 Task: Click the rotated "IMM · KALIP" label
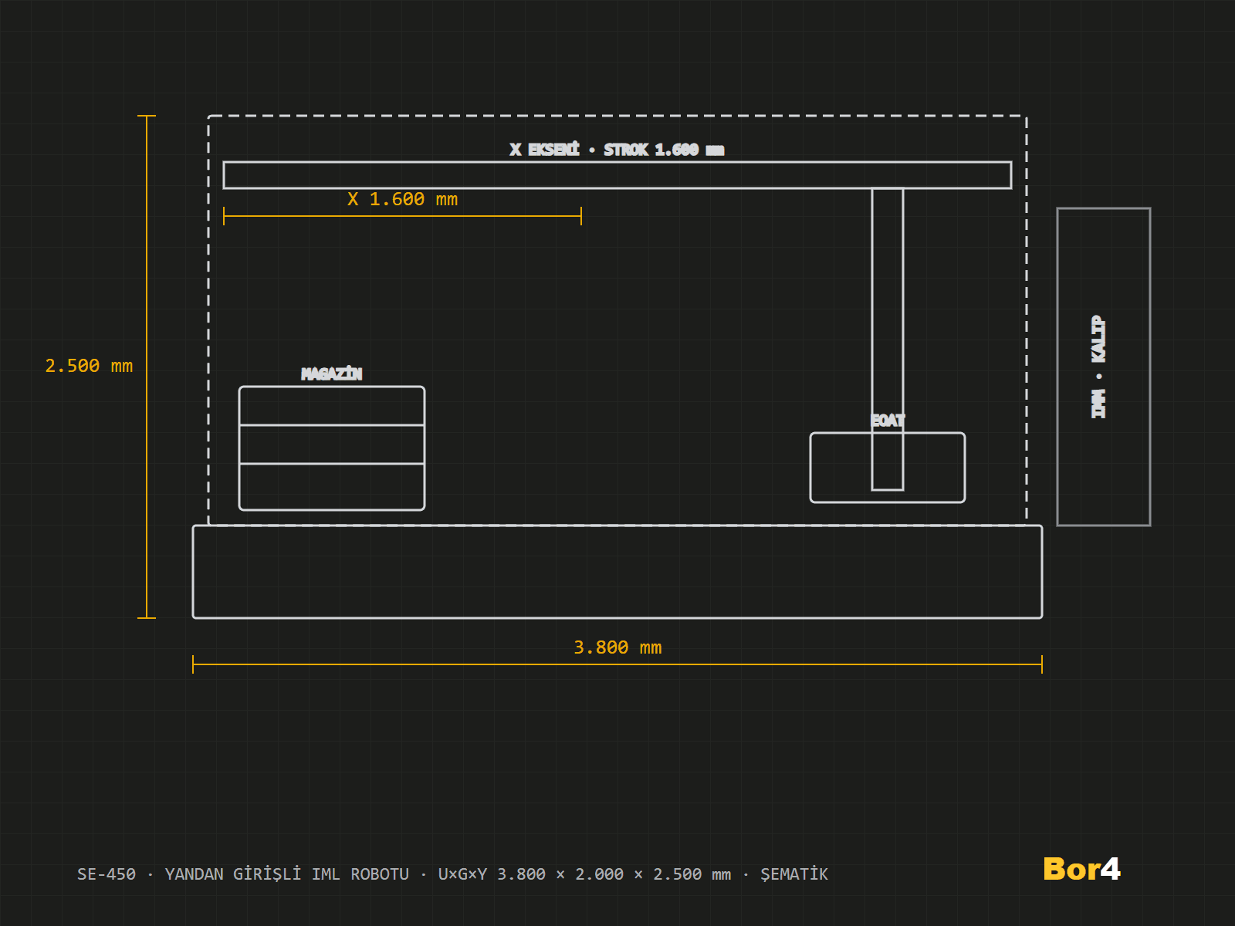(x=1098, y=367)
